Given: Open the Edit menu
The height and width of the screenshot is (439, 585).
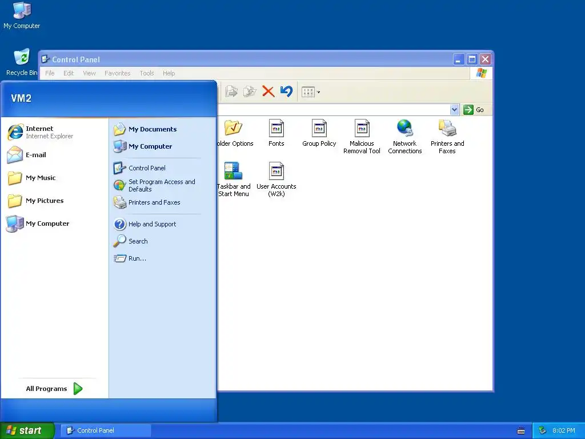Looking at the screenshot, I should 69,73.
